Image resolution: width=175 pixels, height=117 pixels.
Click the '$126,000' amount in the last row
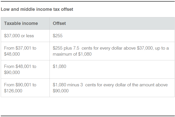[13, 91]
